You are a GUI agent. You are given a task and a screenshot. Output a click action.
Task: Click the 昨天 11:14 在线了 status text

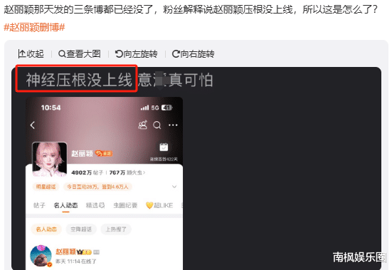pyautogui.click(x=75, y=261)
